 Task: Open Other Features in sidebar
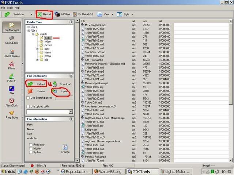pyautogui.click(x=12, y=54)
